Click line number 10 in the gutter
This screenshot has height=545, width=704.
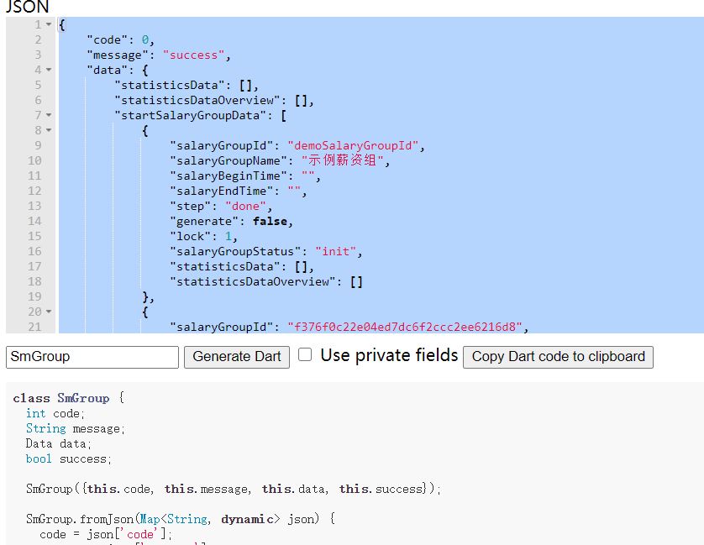coord(34,160)
